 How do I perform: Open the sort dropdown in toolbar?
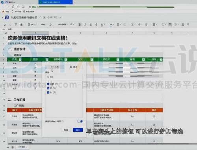(176, 24)
